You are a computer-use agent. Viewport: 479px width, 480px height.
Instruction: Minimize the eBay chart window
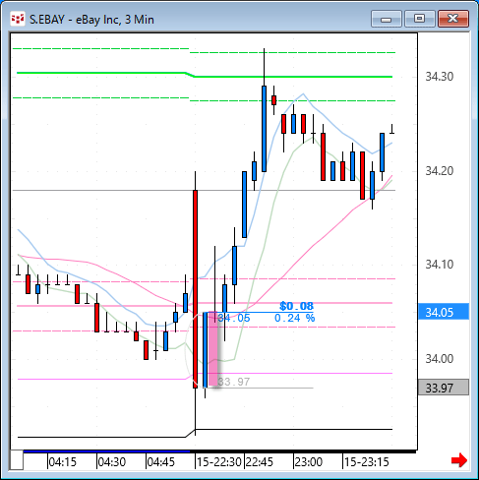(x=387, y=19)
